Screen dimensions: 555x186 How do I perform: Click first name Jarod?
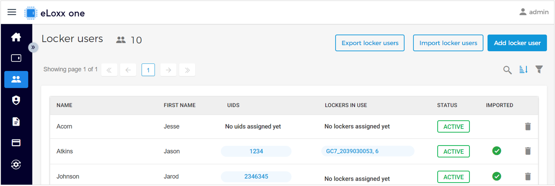(x=171, y=176)
